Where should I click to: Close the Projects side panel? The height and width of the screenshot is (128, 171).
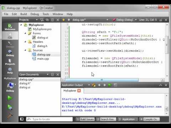[x=58, y=20]
